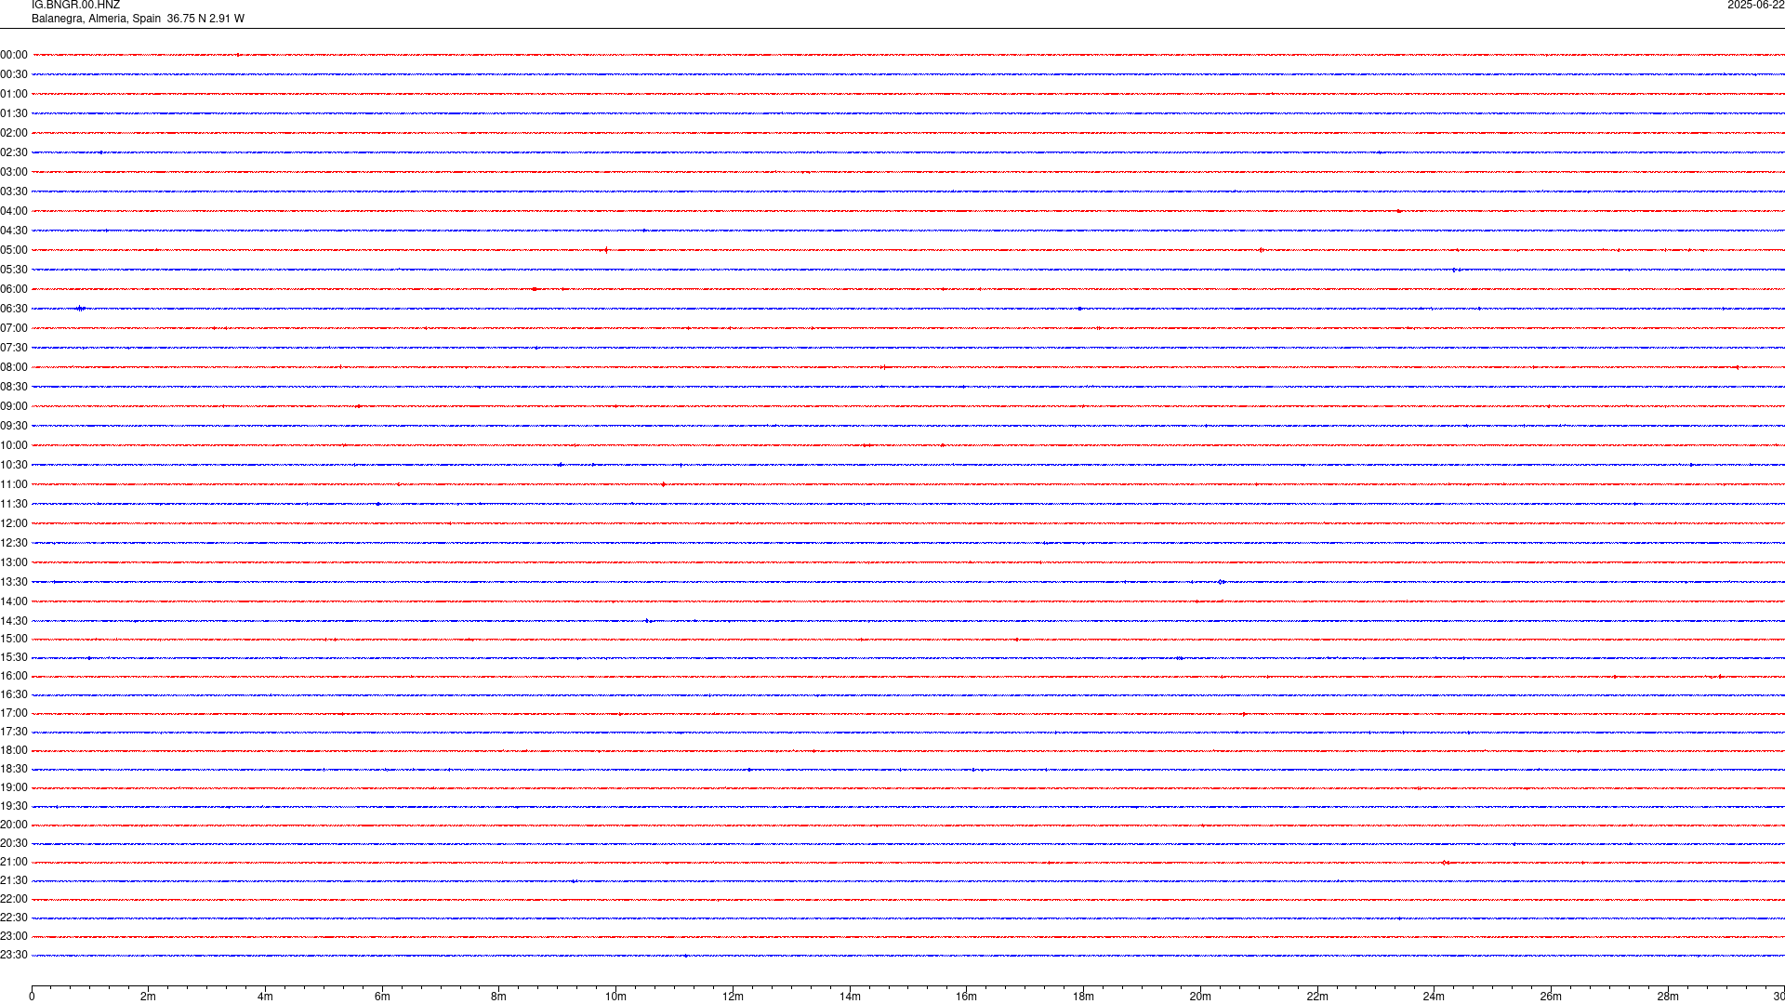The height and width of the screenshot is (1004, 1785).
Task: Select the 23:30 time label
Action: [14, 955]
